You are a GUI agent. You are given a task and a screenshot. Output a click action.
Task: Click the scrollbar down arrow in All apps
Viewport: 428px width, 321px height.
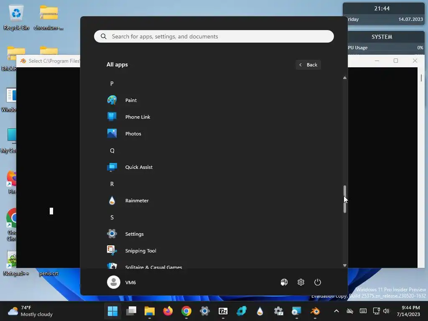[345, 265]
